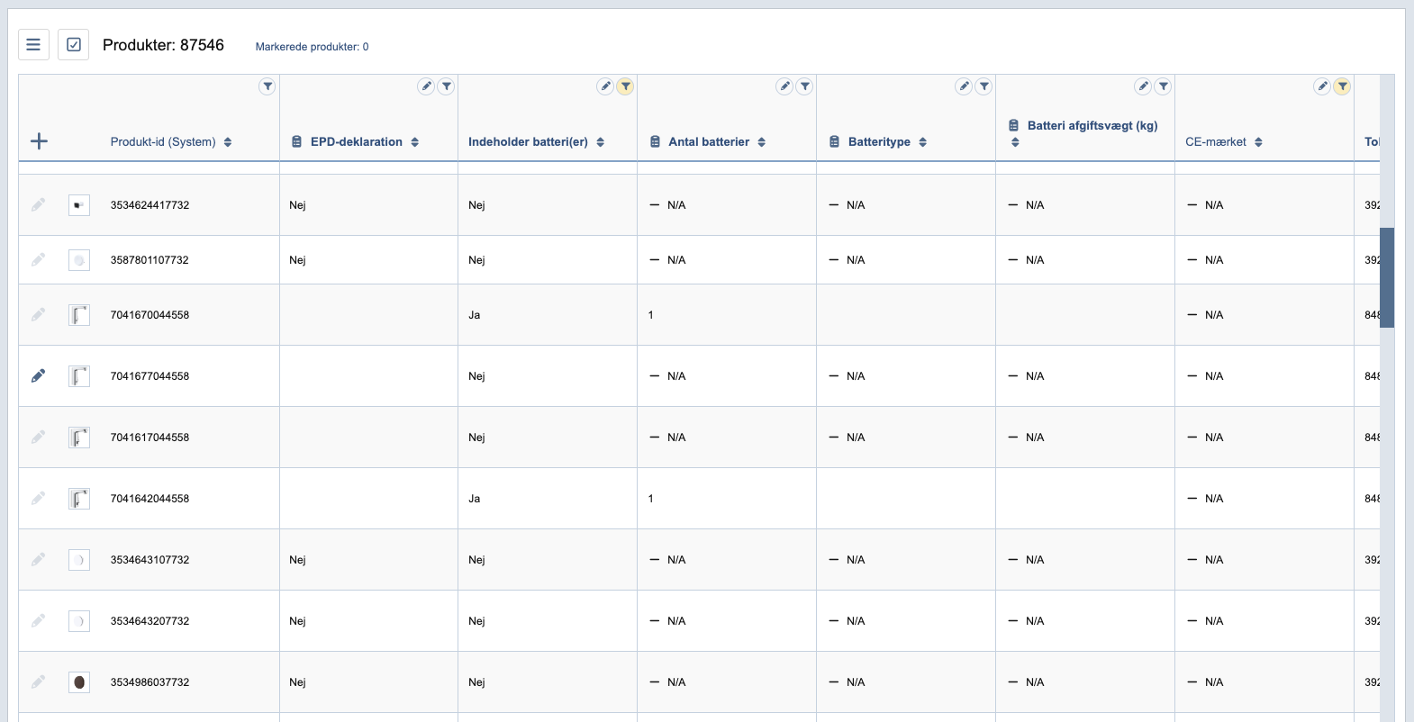Image resolution: width=1414 pixels, height=722 pixels.
Task: Edit product 3534643107732 with pencil icon
Action: coord(38,560)
